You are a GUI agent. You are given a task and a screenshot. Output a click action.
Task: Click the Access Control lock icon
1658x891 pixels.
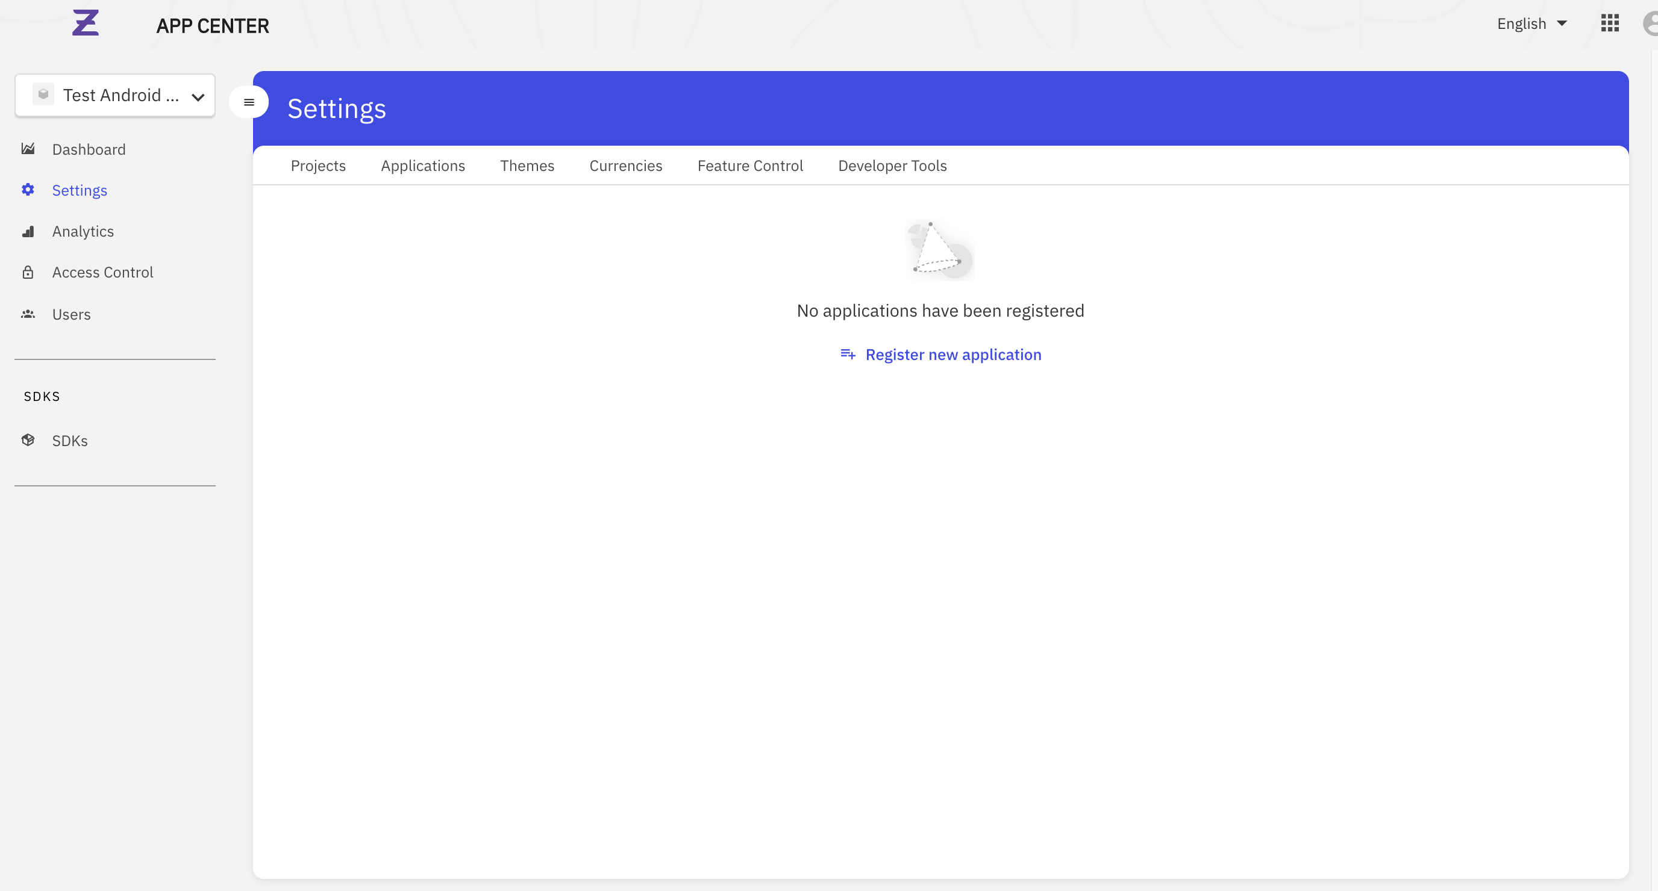pos(28,272)
